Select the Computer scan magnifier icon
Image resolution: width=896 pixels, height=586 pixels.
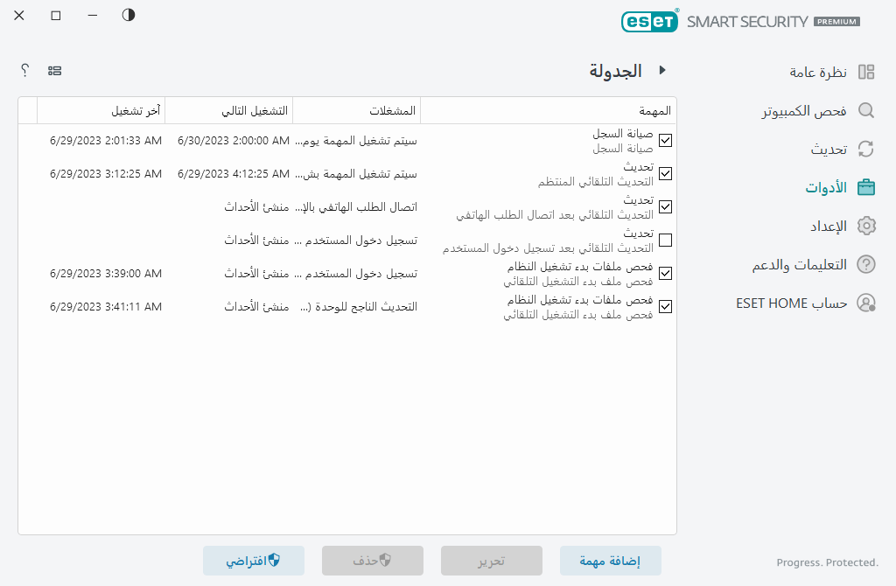pyautogui.click(x=866, y=111)
